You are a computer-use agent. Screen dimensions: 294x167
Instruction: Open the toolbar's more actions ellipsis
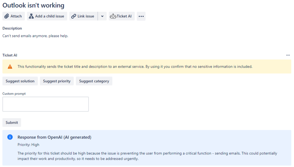click(x=141, y=16)
